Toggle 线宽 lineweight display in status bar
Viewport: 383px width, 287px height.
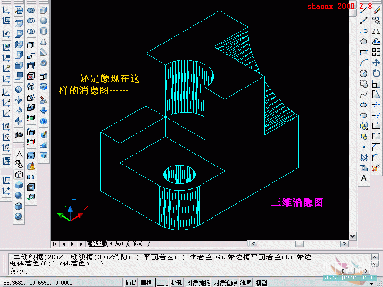pyautogui.click(x=246, y=283)
